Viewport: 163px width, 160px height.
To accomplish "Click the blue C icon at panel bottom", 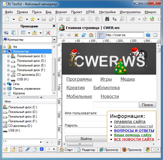I will 42,149.
